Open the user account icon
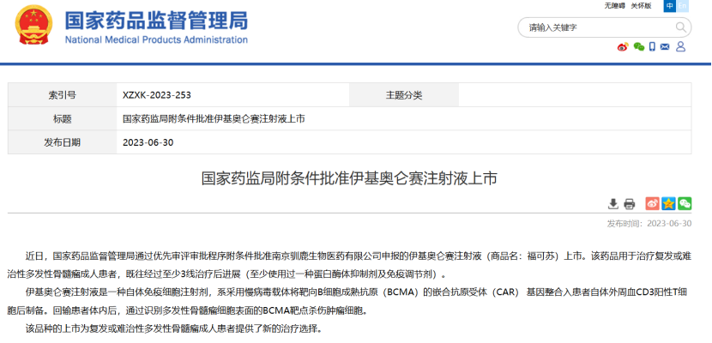Image resolution: width=712 pixels, height=343 pixels. 680,46
